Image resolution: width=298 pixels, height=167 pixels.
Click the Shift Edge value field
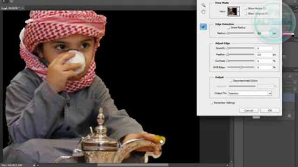[x=264, y=67]
